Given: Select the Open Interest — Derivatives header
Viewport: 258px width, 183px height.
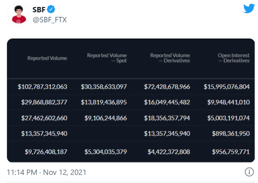Looking at the screenshot, I should click(x=234, y=58).
